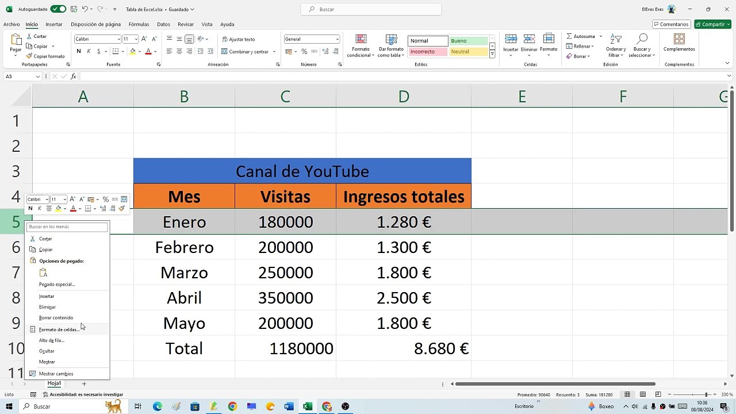Toggle Ajustar texto wrap text
Screen dimensions: 736x414
pos(238,39)
